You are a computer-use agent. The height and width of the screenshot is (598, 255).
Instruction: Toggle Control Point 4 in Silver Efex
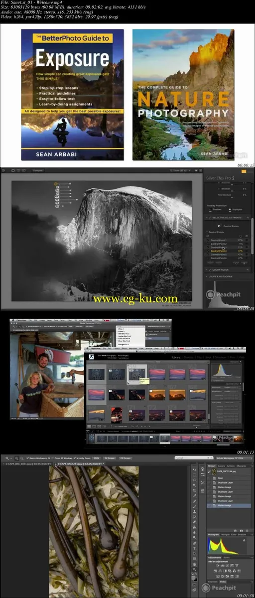[x=208, y=251]
